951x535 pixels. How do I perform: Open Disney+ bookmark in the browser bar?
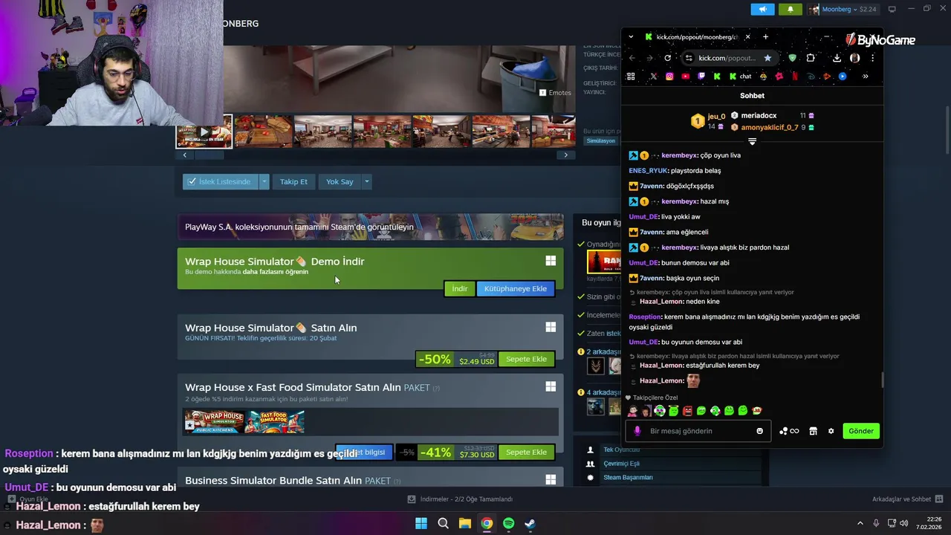pos(811,76)
